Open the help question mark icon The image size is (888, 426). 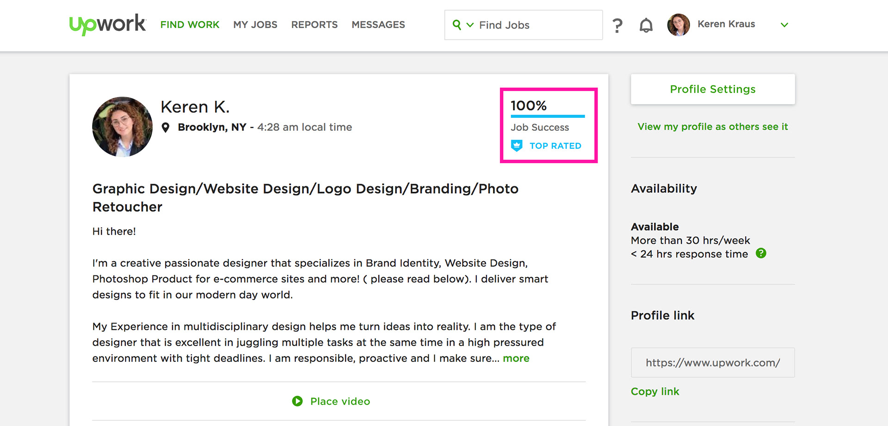point(617,25)
